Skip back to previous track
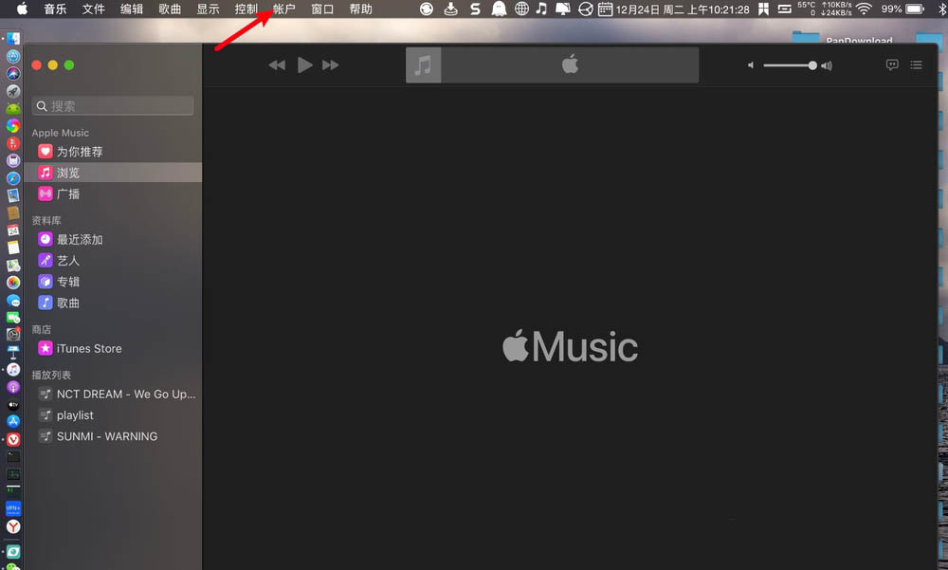The image size is (948, 570). (277, 64)
